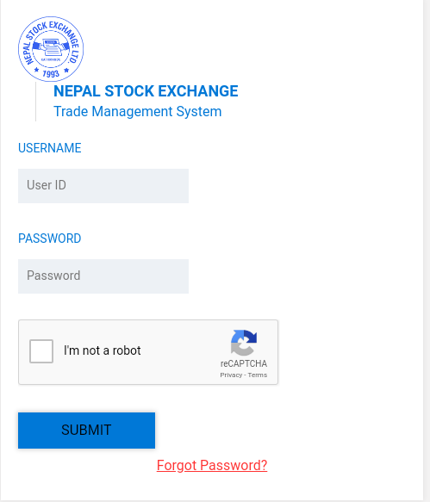Screen dimensions: 430x502
Task: Click the Nepal Stock Exchange circular logo
Action: point(51,49)
